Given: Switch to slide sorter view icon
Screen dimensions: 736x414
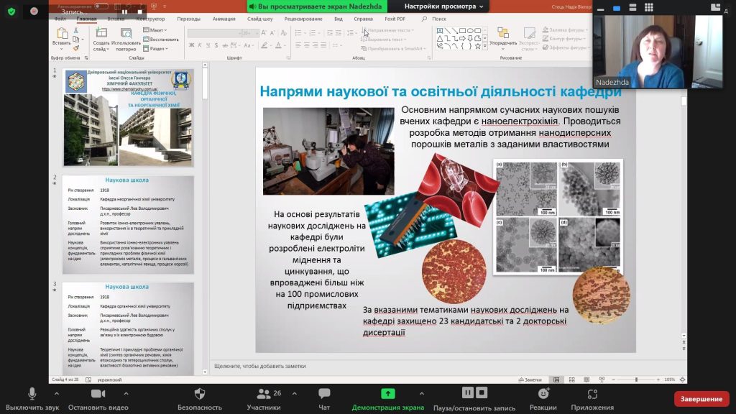Looking at the screenshot, I should (x=571, y=379).
